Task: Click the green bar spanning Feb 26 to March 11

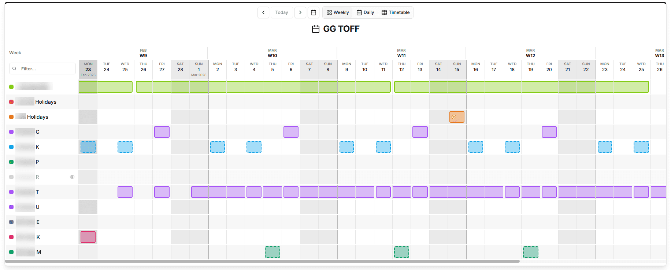Action: (x=263, y=87)
